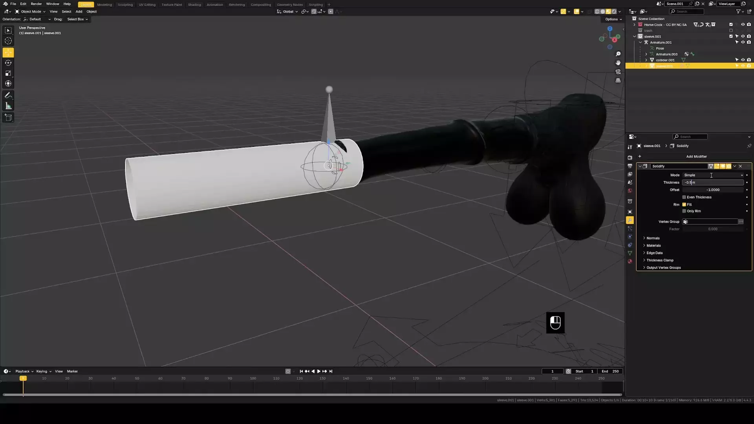
Task: Uncheck the Rim Fill checkbox
Action: tap(684, 205)
